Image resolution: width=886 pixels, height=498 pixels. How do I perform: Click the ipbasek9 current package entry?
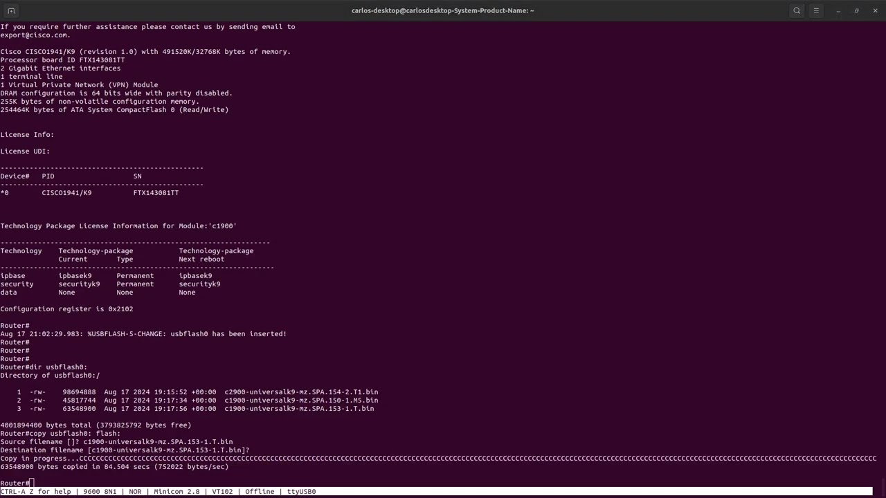(75, 276)
